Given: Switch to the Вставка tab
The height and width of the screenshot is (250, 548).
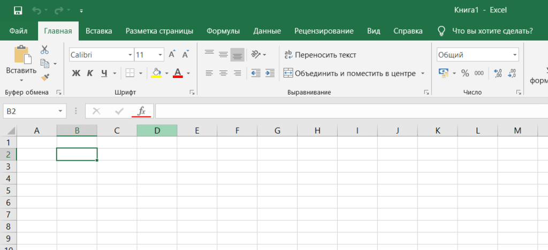Looking at the screenshot, I should [x=99, y=31].
